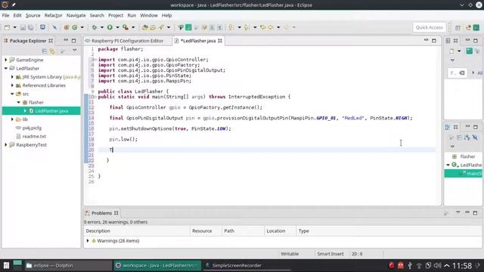
Task: Click the New file toolbar icon
Action: coord(7,27)
